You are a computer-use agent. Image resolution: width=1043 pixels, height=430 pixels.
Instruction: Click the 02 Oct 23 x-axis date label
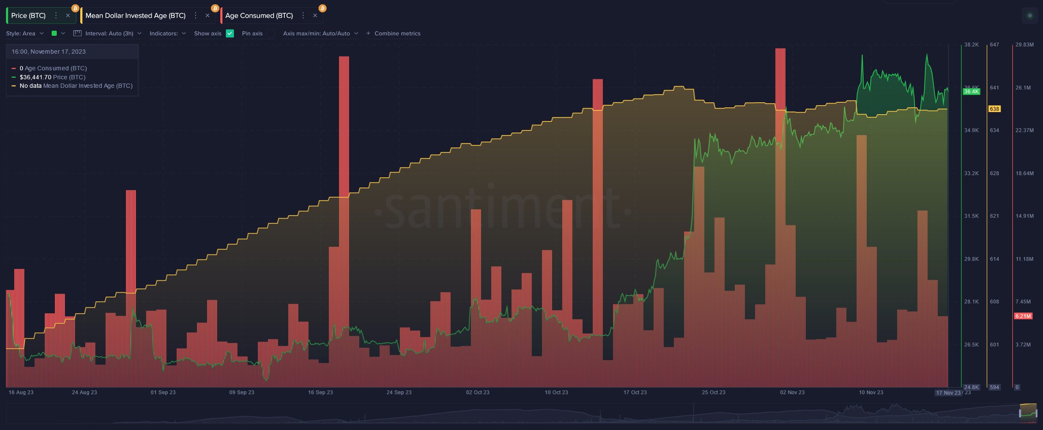tap(478, 392)
